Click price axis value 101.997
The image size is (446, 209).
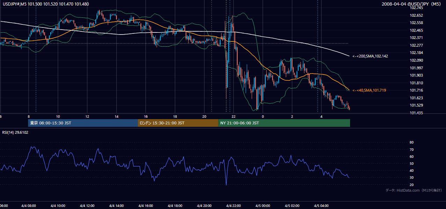click(x=416, y=68)
